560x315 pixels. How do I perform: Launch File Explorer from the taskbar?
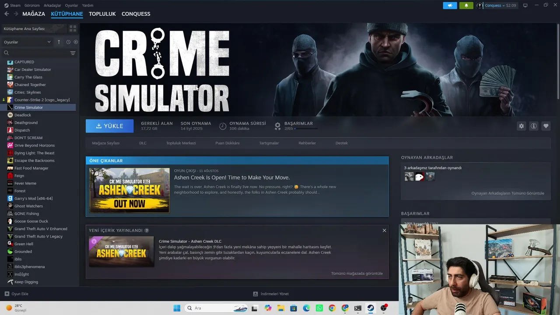(x=280, y=308)
